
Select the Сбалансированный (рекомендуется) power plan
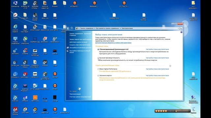98,49
